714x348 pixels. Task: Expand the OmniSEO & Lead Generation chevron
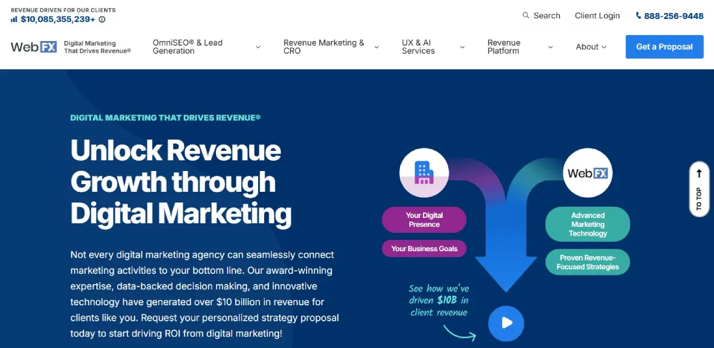[258, 47]
